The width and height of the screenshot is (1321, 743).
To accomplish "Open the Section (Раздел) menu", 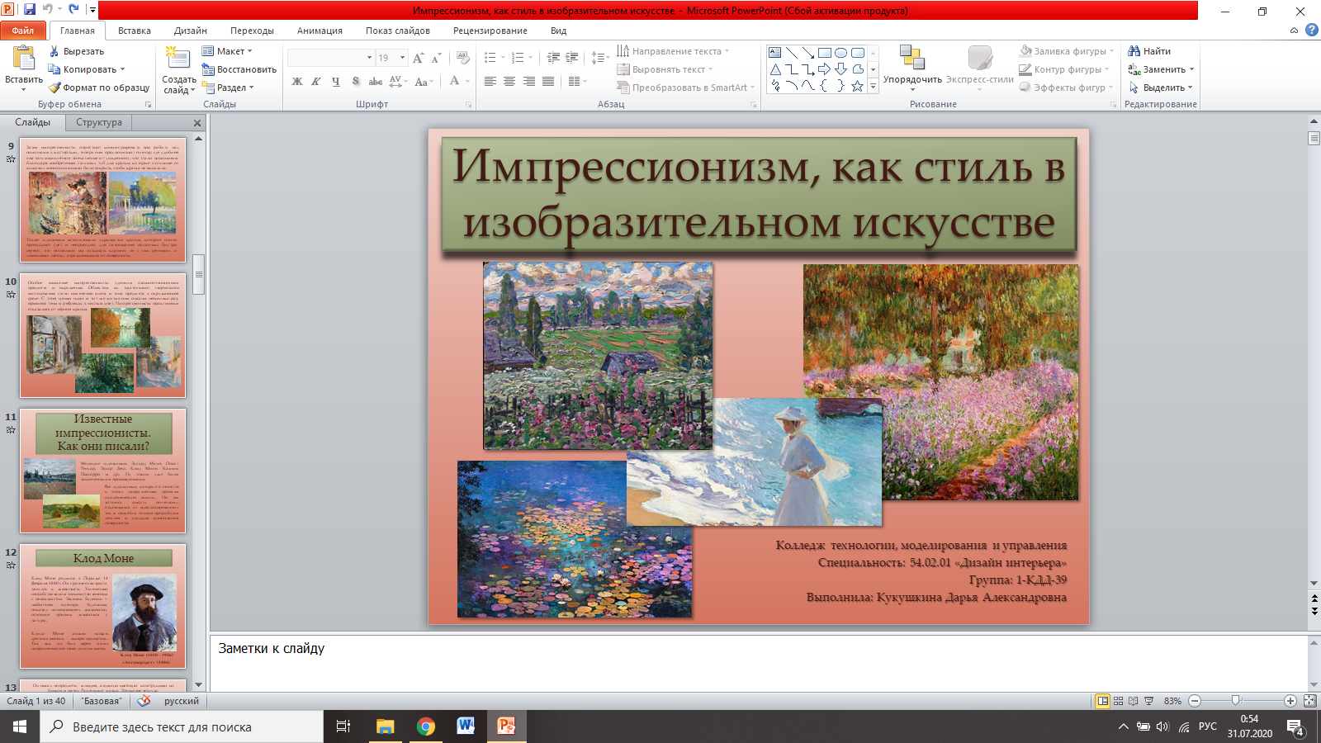I will pyautogui.click(x=228, y=88).
